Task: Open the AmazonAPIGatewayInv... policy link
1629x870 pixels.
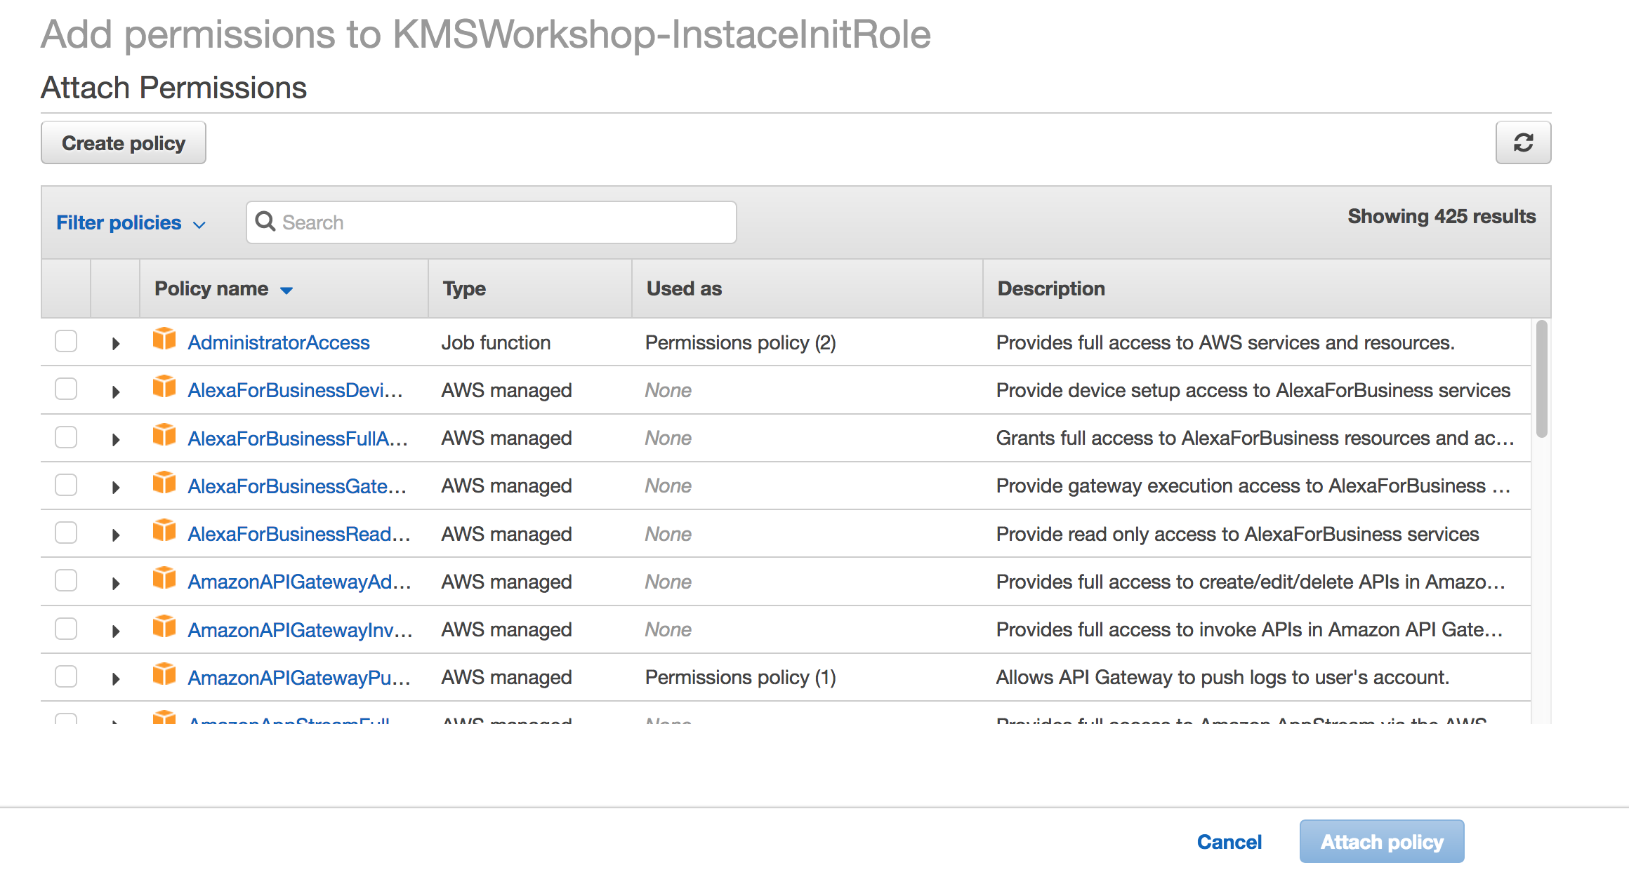Action: [300, 630]
